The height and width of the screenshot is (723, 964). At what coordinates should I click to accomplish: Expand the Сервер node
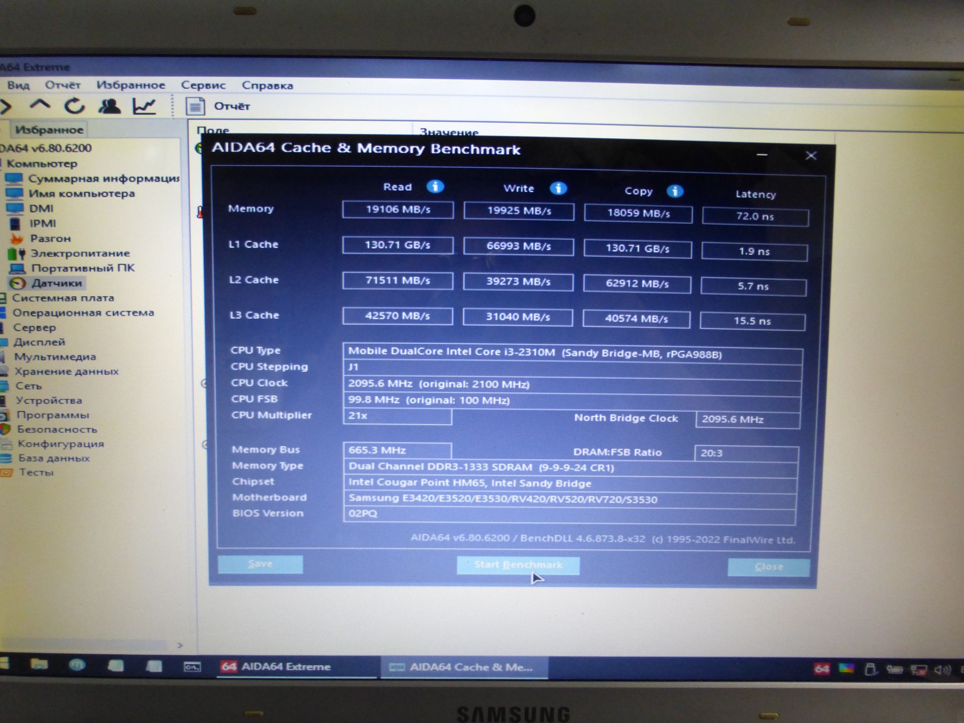tap(34, 327)
